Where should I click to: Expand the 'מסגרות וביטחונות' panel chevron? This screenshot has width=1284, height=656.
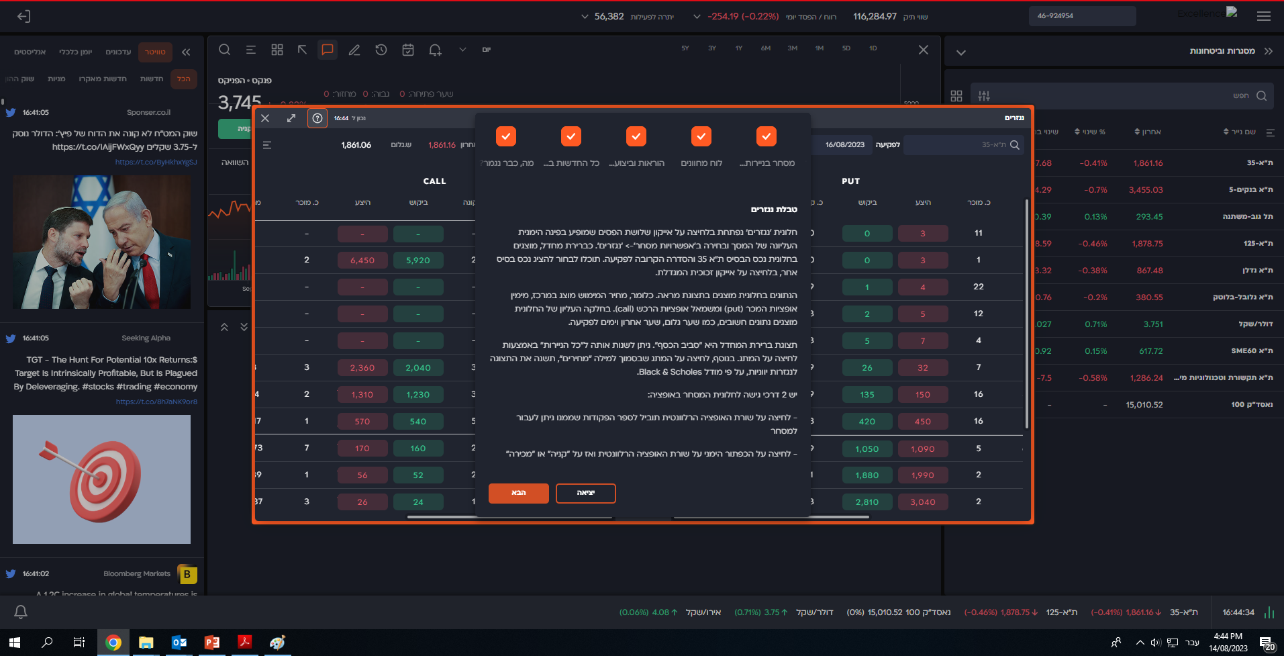961,52
